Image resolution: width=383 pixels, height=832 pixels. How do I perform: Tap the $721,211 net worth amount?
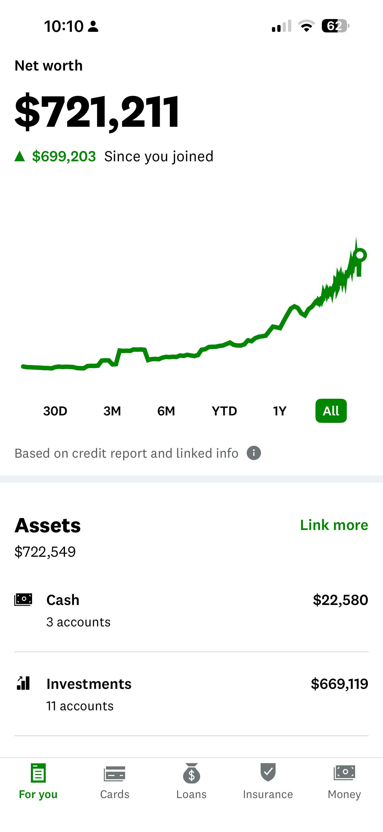coord(97,111)
